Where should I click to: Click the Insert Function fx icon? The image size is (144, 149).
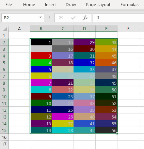coord(85,18)
